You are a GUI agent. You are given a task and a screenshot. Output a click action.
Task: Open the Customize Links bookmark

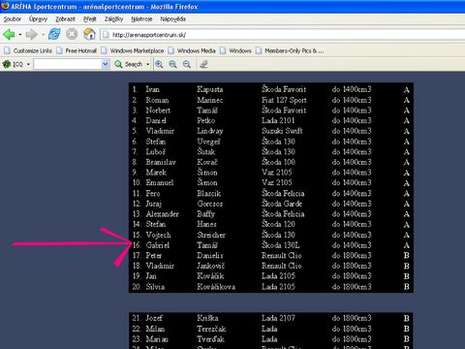click(x=28, y=50)
